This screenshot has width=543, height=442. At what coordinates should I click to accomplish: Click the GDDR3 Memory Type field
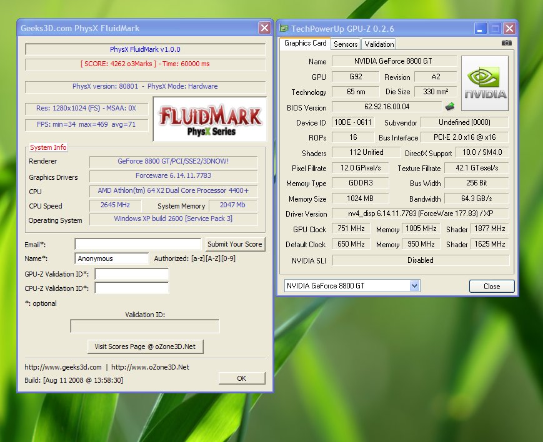[361, 183]
